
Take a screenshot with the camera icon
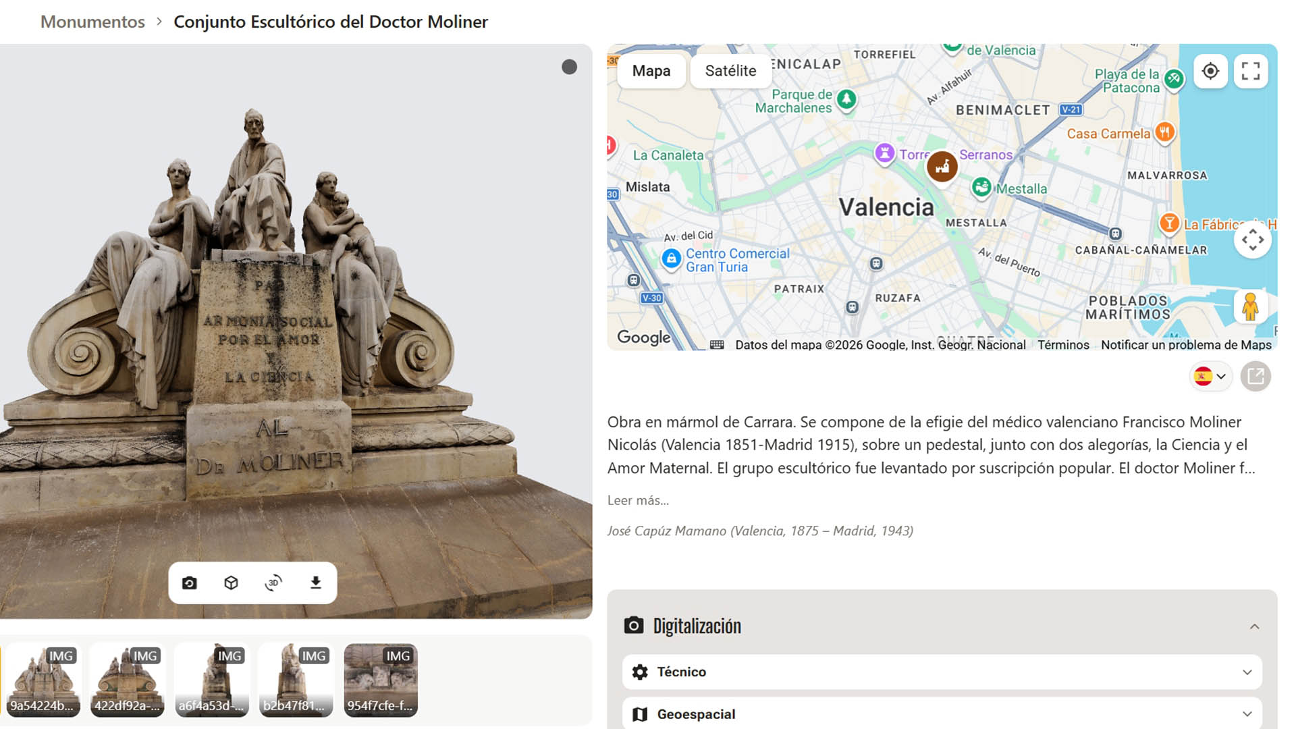coord(189,583)
